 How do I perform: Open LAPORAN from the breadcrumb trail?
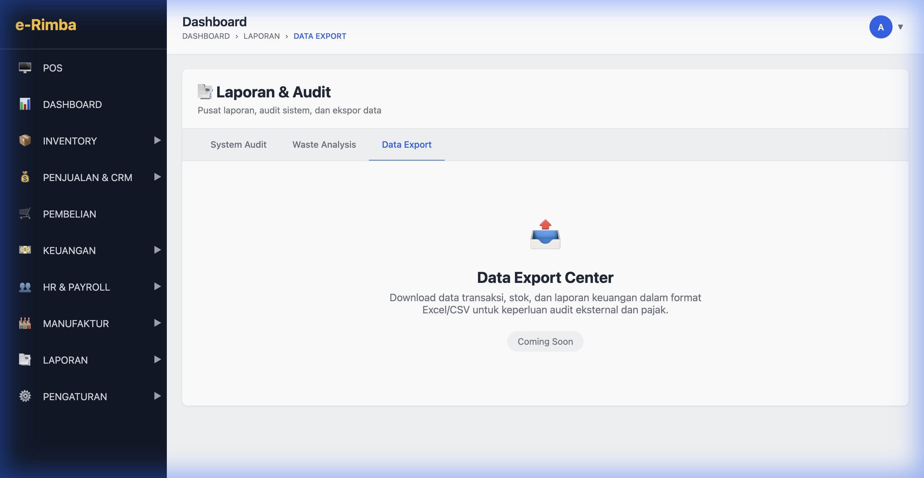[x=261, y=36]
